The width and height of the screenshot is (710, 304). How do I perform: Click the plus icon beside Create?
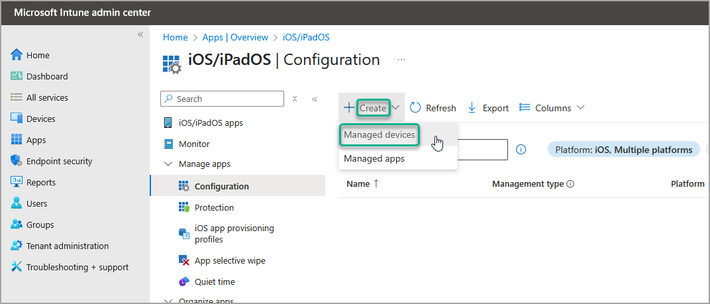(349, 108)
